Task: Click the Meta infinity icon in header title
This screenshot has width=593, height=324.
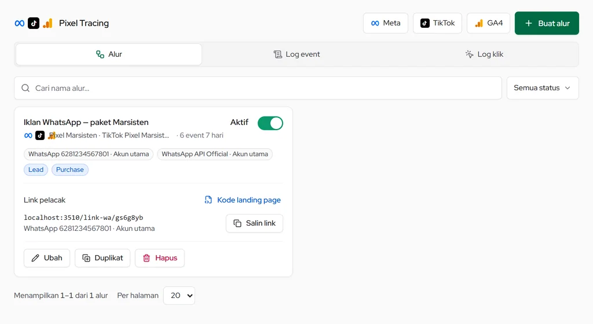Action: point(20,23)
